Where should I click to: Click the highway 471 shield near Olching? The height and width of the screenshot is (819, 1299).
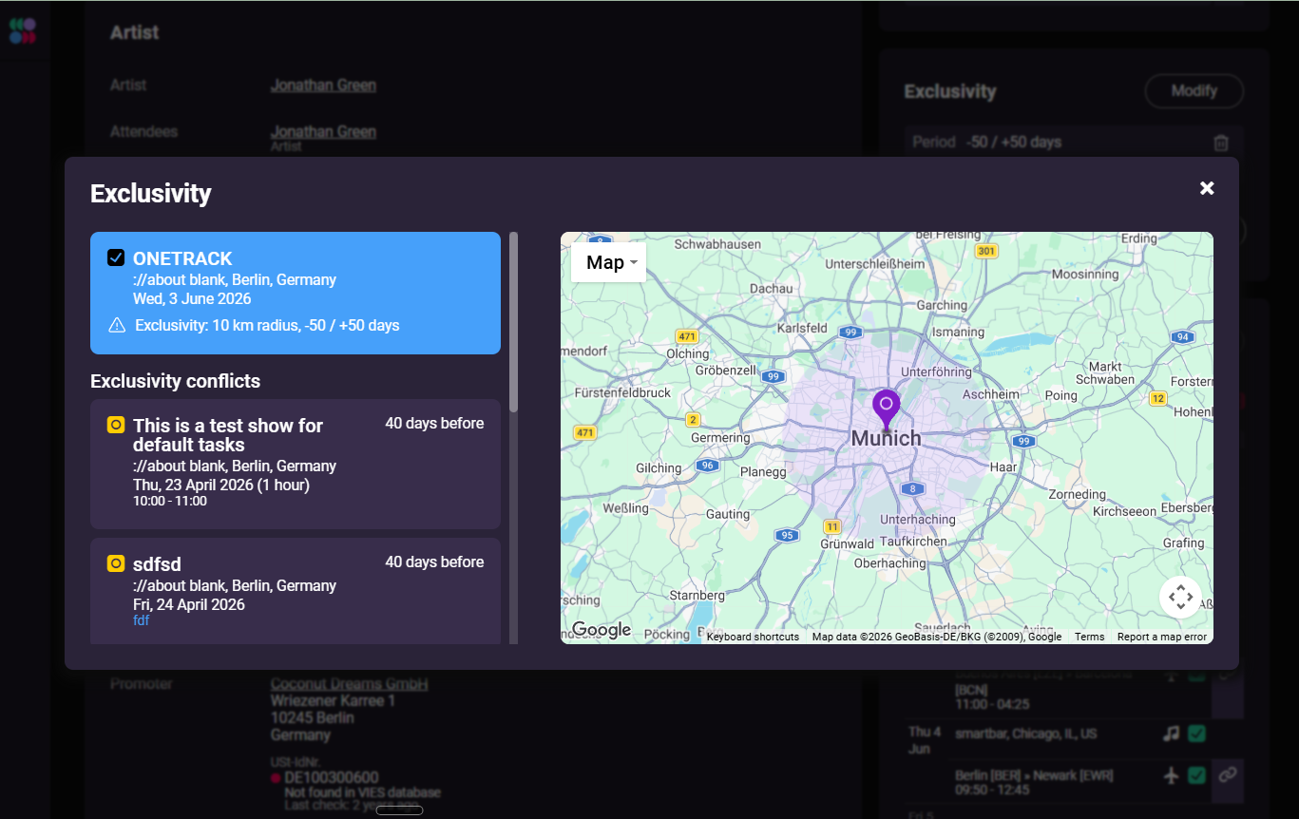pyautogui.click(x=686, y=336)
